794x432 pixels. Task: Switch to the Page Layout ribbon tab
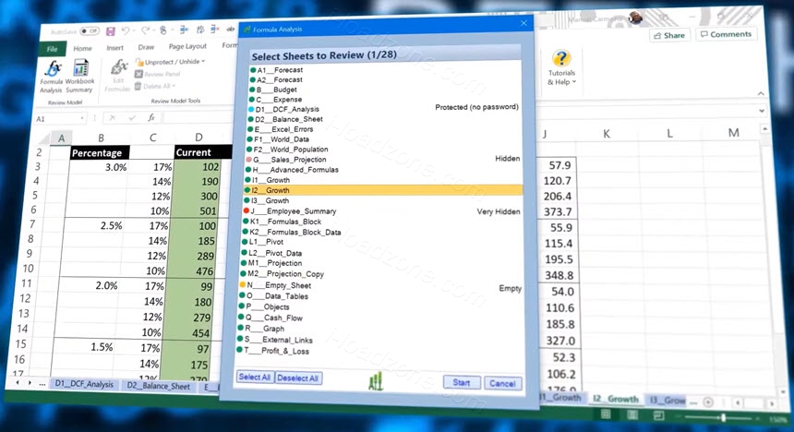point(187,46)
